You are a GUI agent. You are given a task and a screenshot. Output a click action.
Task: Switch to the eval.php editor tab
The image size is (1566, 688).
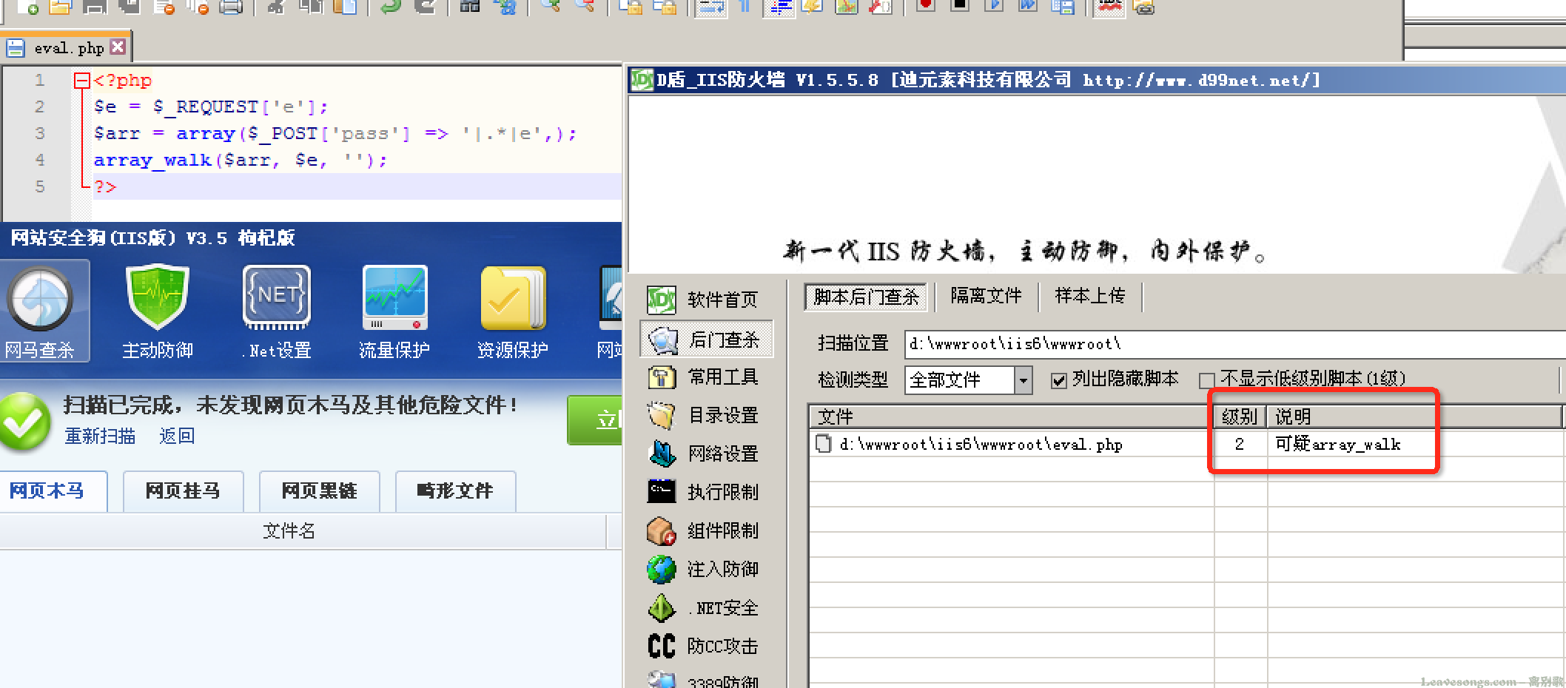pyautogui.click(x=68, y=48)
